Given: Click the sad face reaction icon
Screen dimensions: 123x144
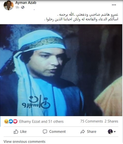Looking at the screenshot, I should [6, 121].
